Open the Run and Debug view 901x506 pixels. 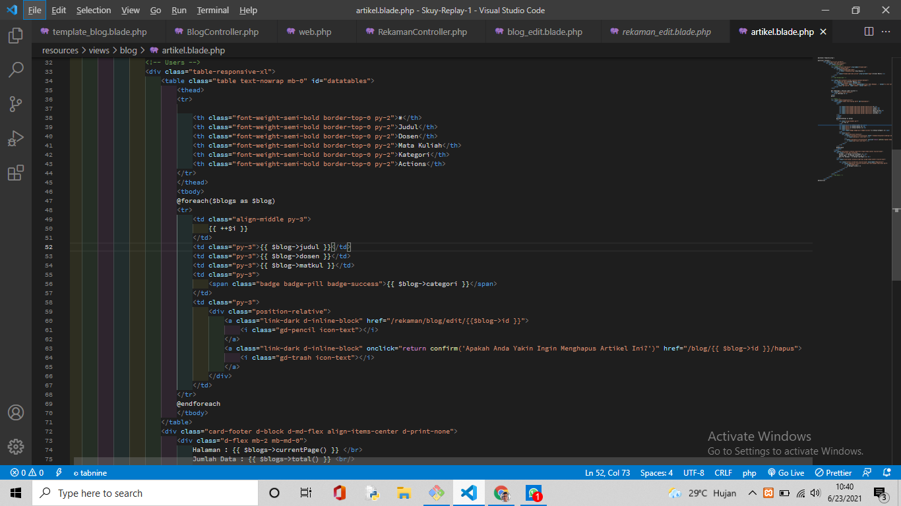[x=16, y=138]
